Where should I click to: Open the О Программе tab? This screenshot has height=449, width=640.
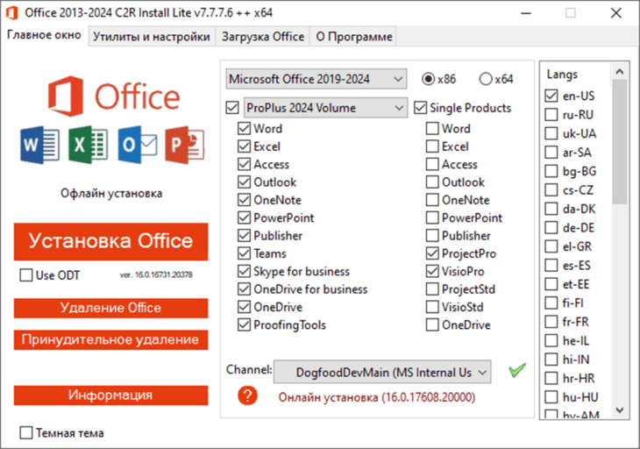pyautogui.click(x=354, y=37)
